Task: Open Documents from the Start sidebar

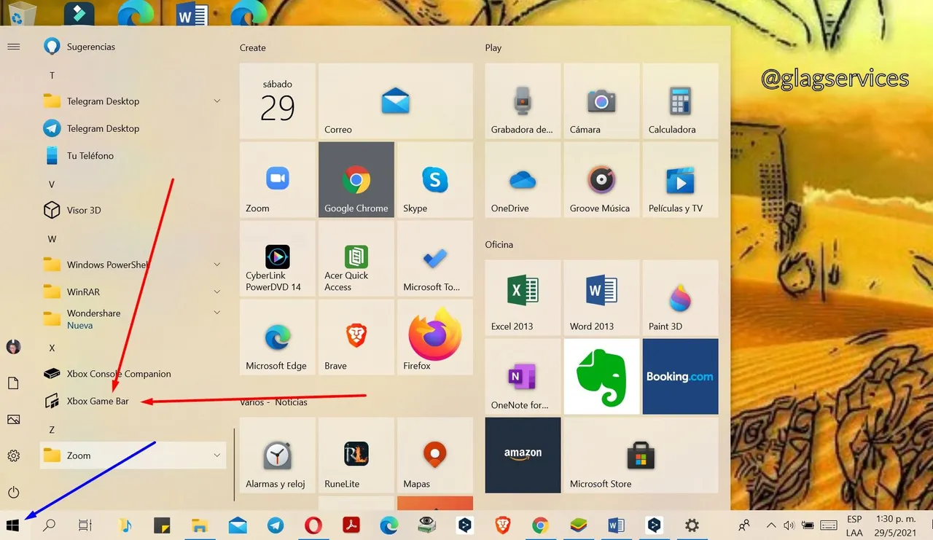Action: [13, 383]
